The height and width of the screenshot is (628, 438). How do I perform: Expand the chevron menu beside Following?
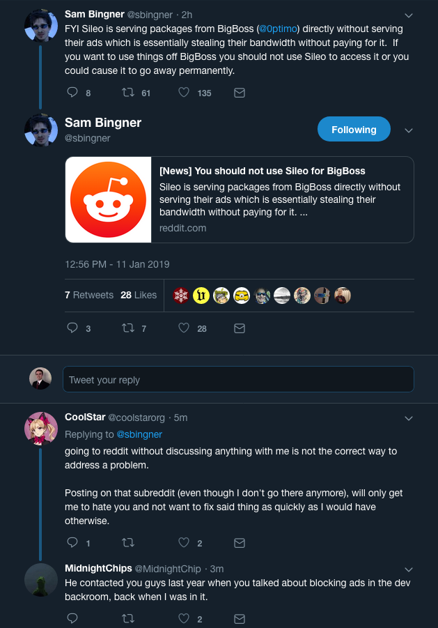(x=408, y=130)
